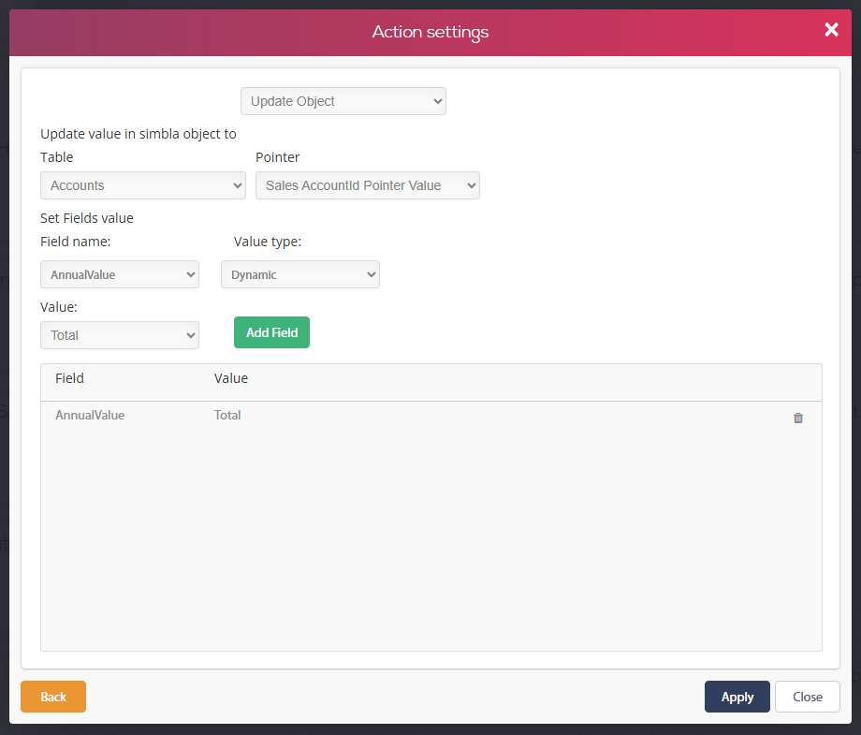Click the green Add Field button

271,332
